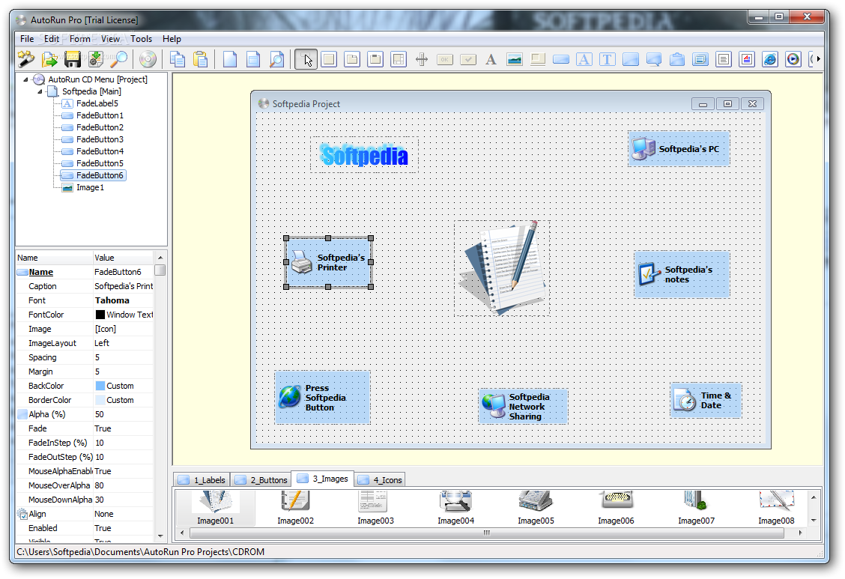The height and width of the screenshot is (579, 845).
Task: Click the Alpha (%) value 50
Action: tap(124, 414)
